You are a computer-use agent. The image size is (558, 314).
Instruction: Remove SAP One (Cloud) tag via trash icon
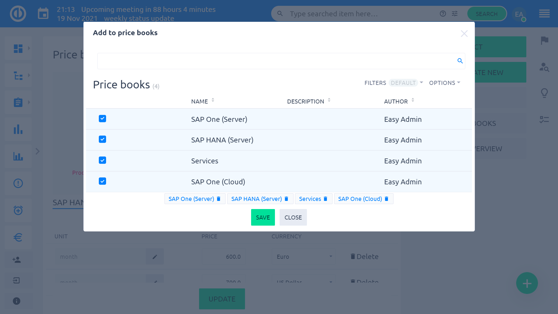[x=387, y=199]
